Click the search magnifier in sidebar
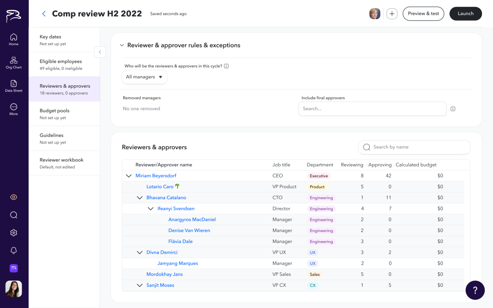This screenshot has height=308, width=493. 13,215
